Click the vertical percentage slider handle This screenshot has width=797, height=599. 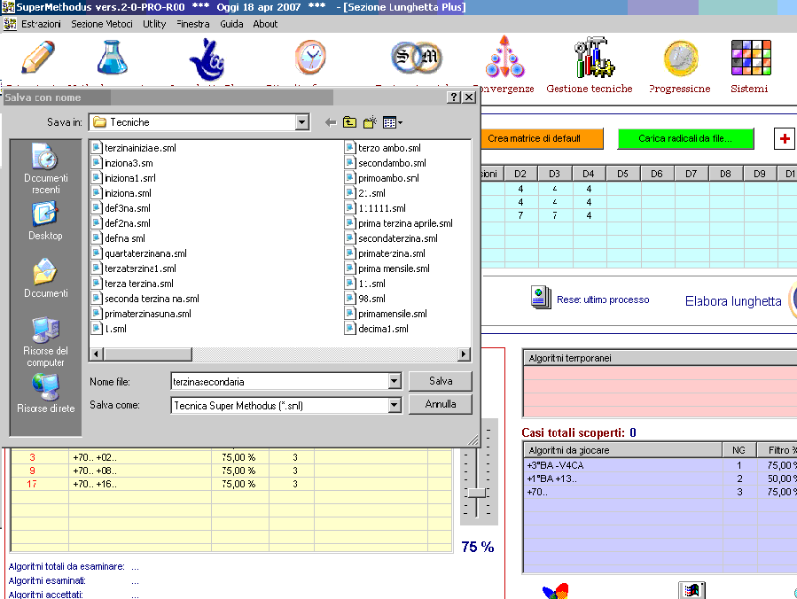click(477, 493)
